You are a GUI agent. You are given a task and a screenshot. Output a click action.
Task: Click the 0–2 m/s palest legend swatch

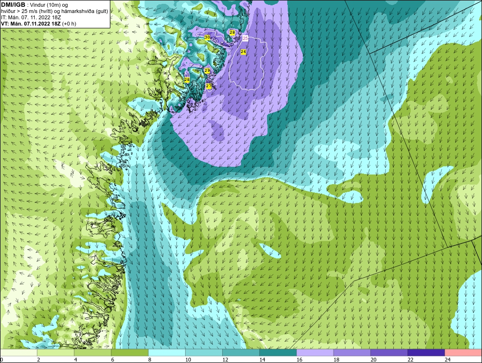(18, 352)
